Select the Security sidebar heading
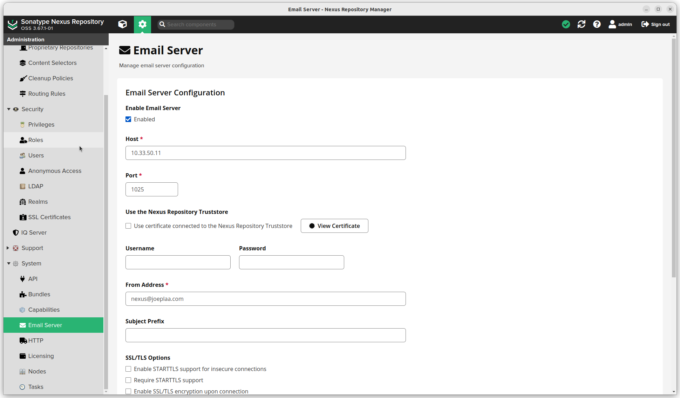Viewport: 680px width, 398px height. [x=33, y=109]
